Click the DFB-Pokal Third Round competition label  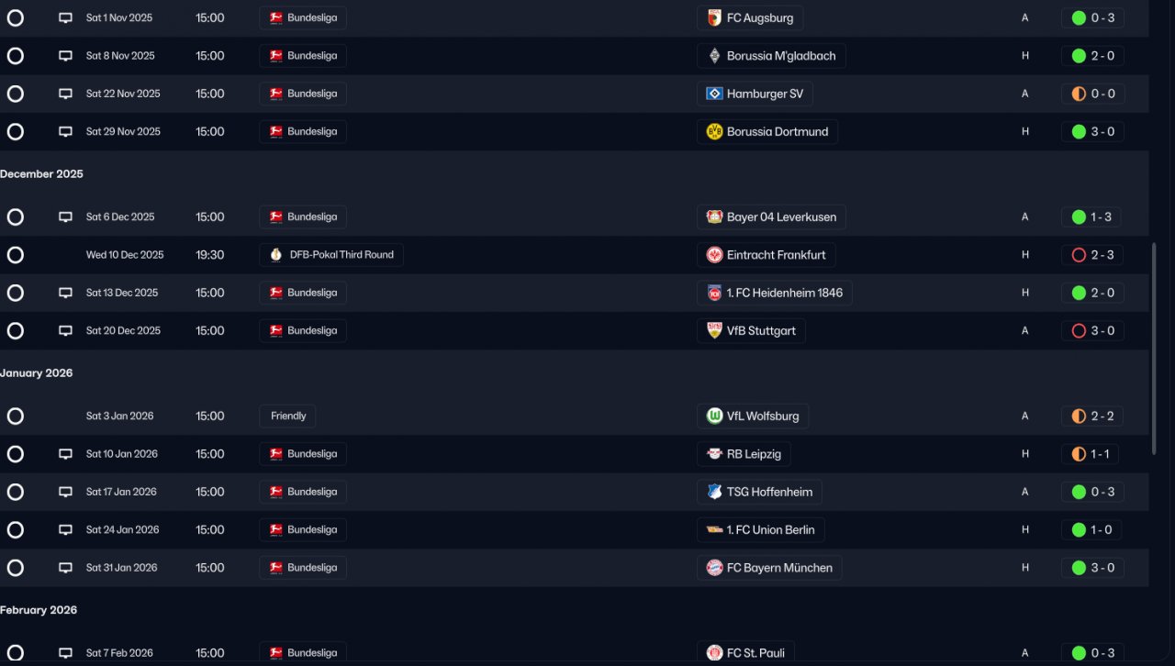point(341,255)
